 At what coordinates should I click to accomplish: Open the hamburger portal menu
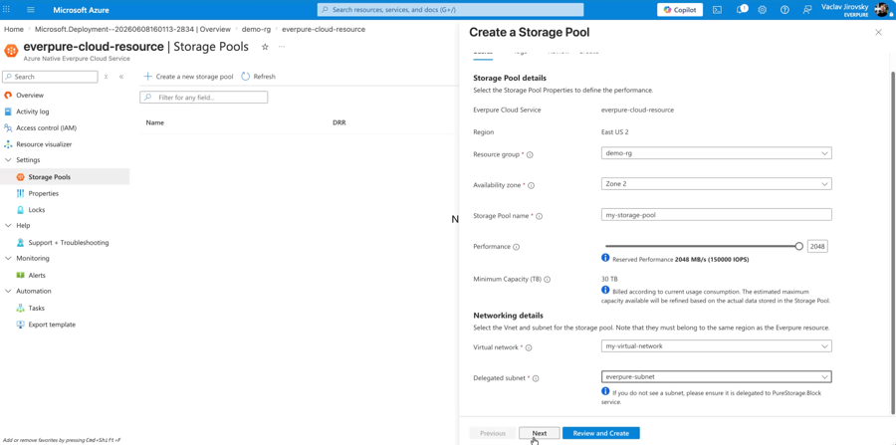point(31,10)
